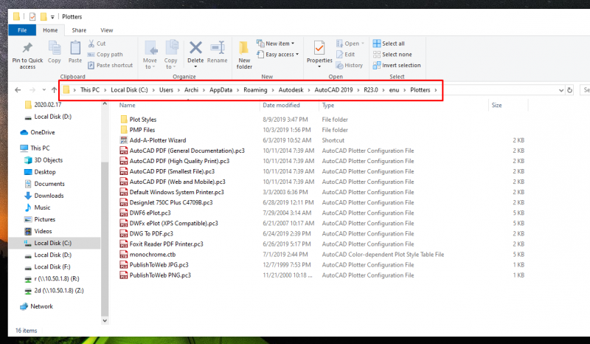This screenshot has width=590, height=344.
Task: Click quick access toolbar Properties checkmark
Action: click(32, 16)
